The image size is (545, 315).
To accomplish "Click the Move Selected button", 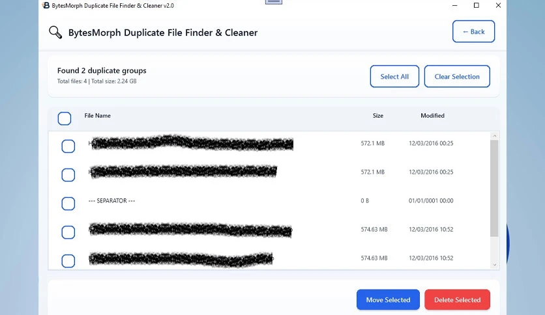I will (x=388, y=300).
